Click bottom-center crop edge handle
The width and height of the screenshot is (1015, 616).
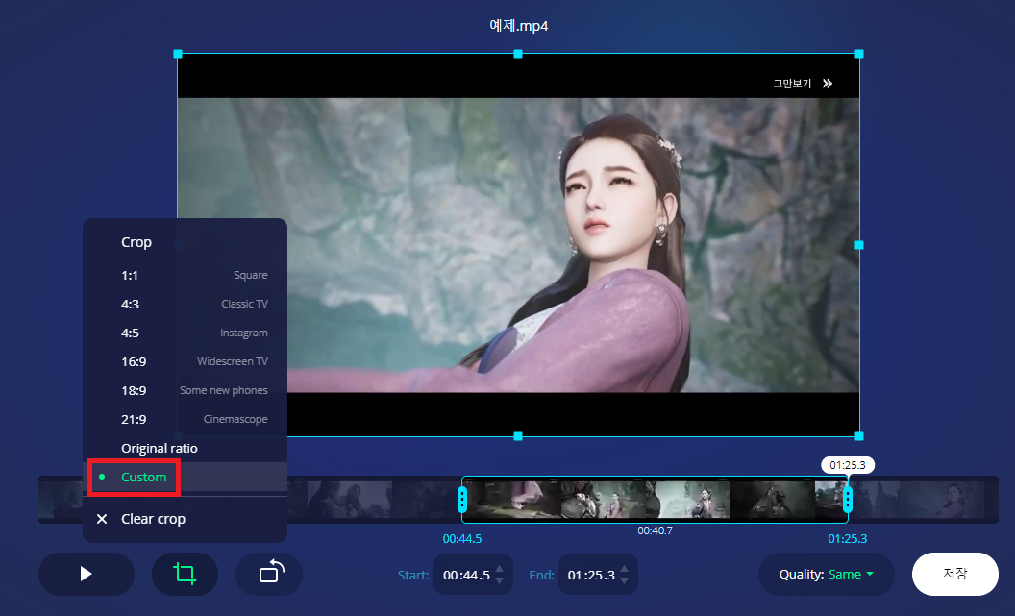(518, 436)
